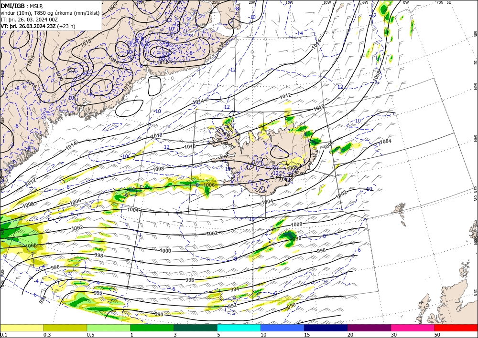This screenshot has width=478, height=338.
Task: Click the '25W' longitude label at top
Action: pyautogui.click(x=216, y=2)
